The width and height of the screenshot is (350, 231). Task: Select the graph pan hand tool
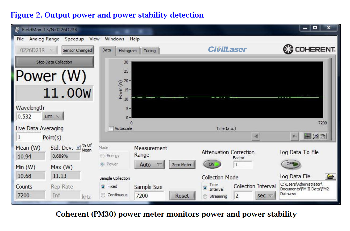[323, 136]
